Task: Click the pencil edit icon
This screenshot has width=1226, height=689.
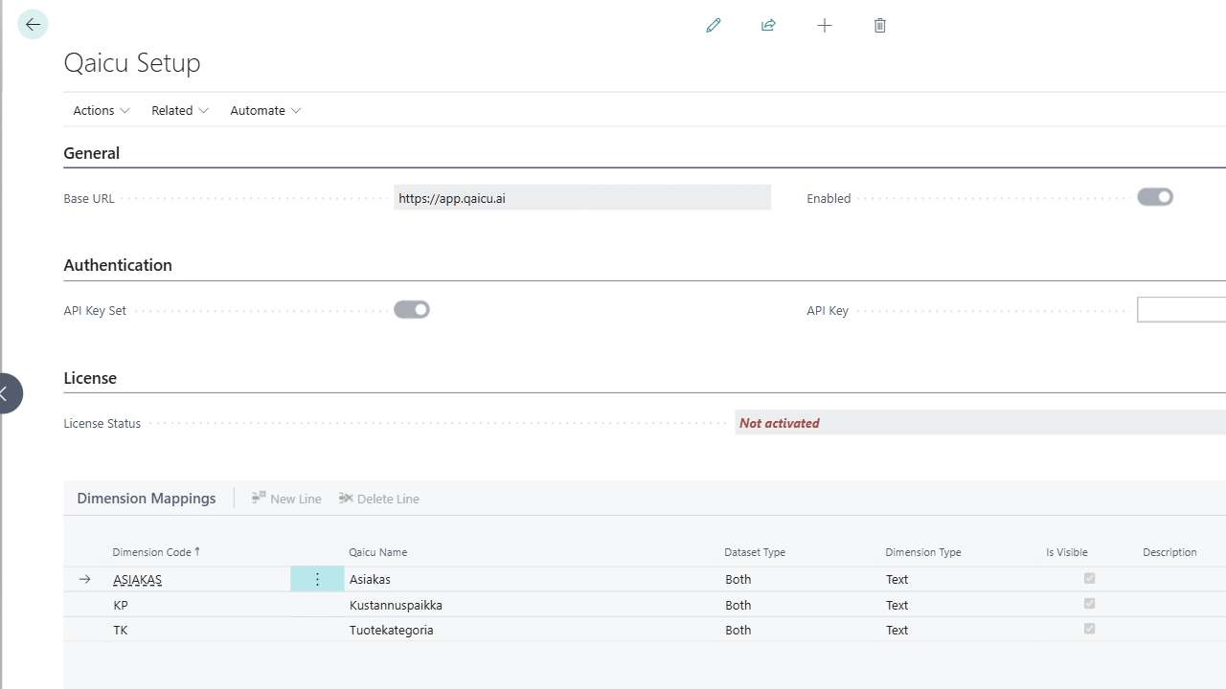Action: pos(714,25)
